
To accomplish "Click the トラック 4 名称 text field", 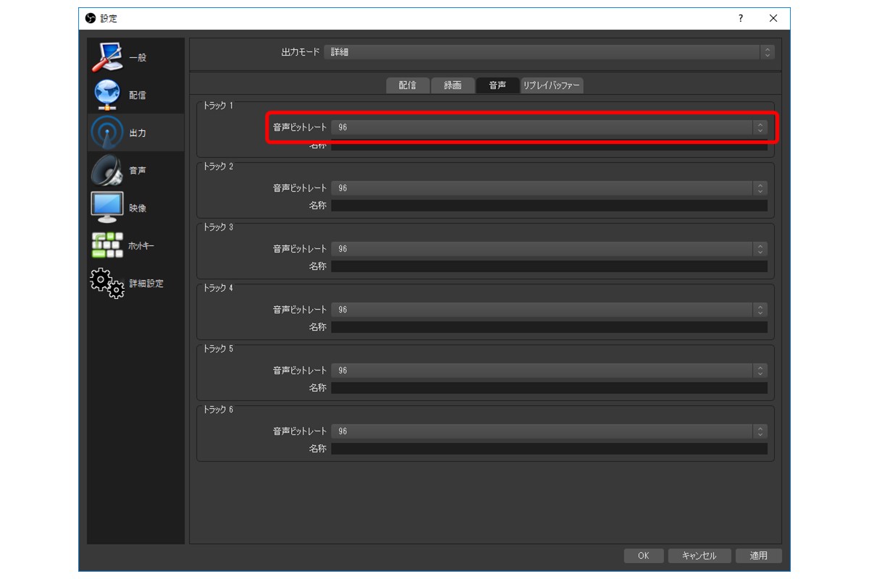I will coord(549,327).
